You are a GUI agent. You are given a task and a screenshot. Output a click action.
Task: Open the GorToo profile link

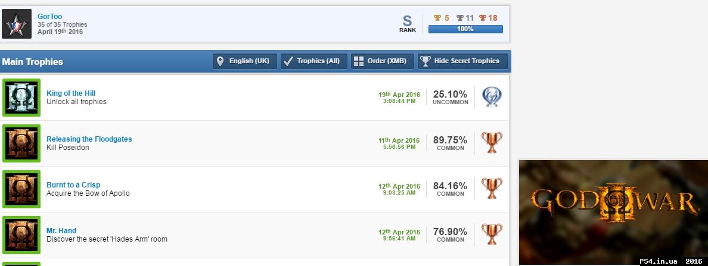click(49, 17)
